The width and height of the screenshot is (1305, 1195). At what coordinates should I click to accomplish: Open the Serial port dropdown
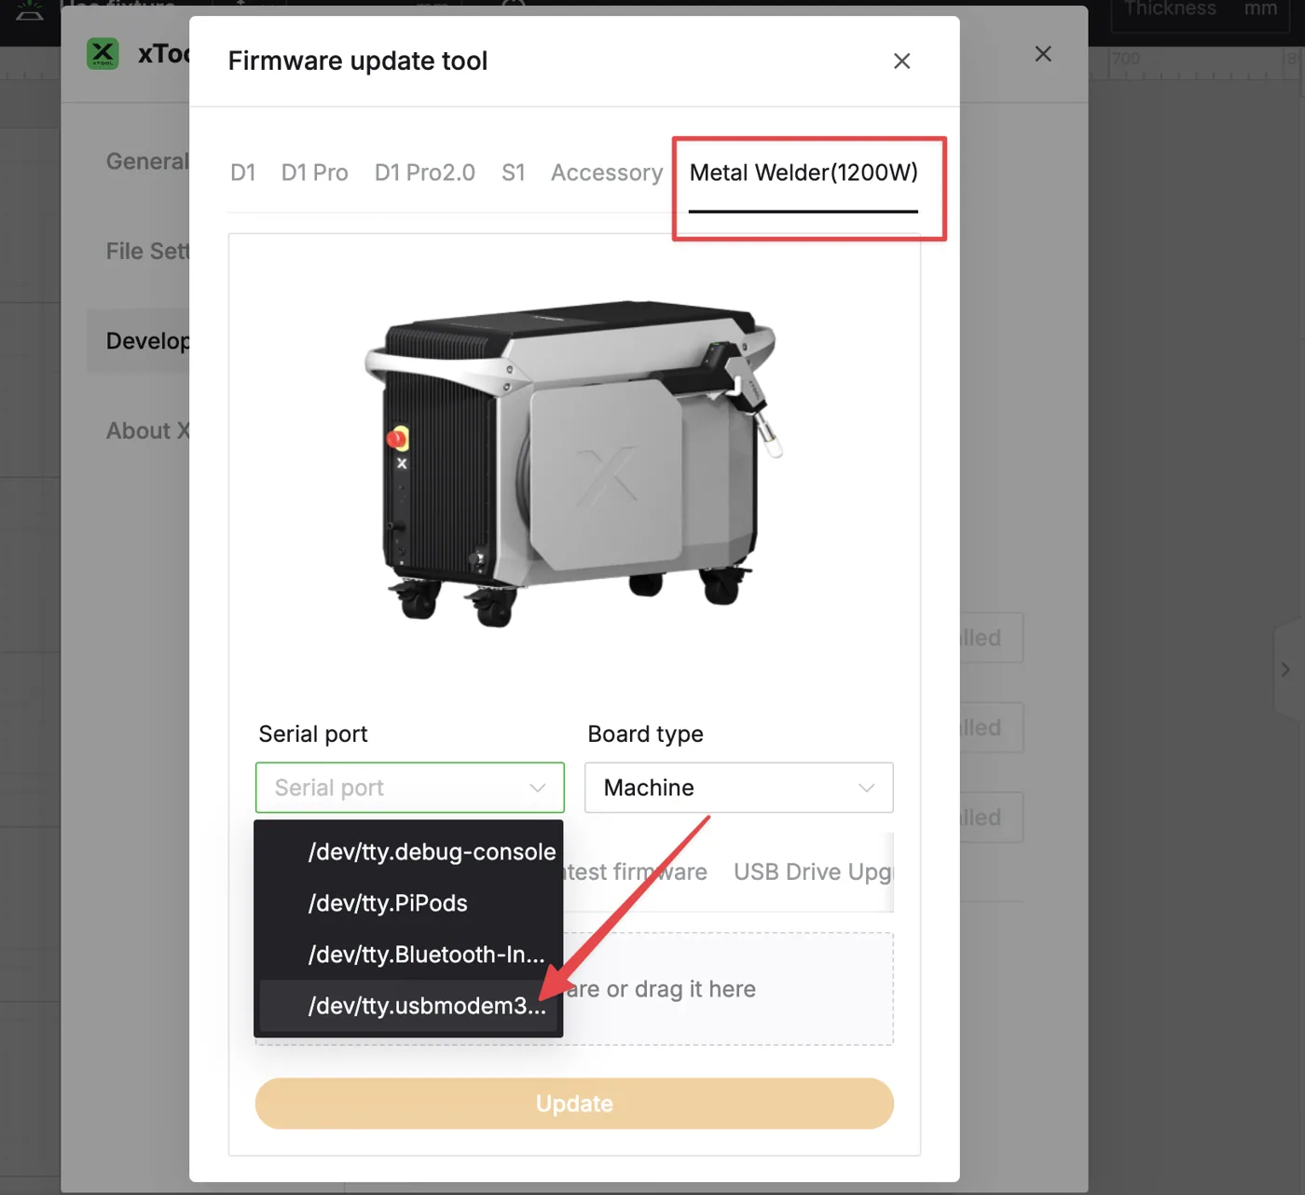point(410,788)
